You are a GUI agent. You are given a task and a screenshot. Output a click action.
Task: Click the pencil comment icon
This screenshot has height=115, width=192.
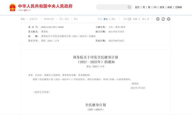click(x=148, y=19)
